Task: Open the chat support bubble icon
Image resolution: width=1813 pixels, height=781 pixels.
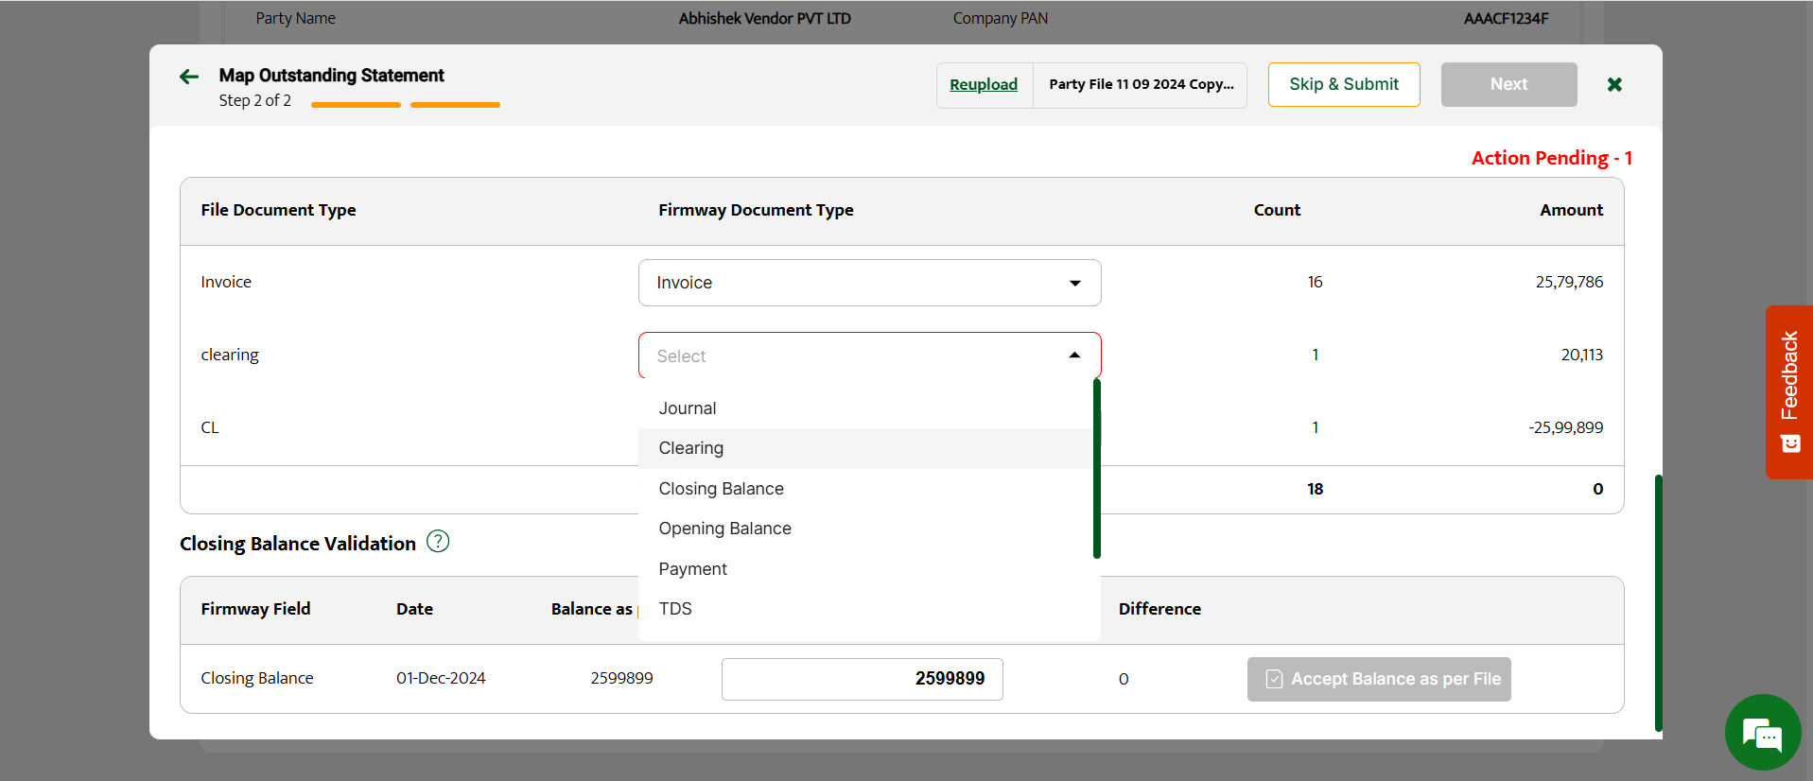Action: coord(1762,733)
